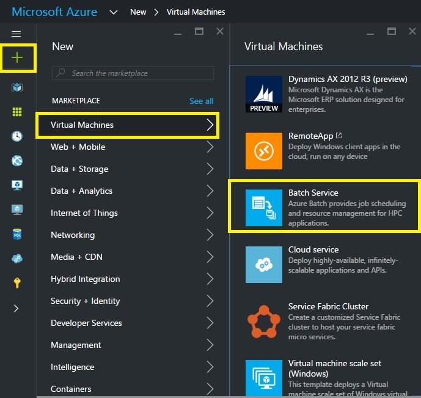Open All resources green grid icon
This screenshot has width=421, height=398.
(17, 112)
